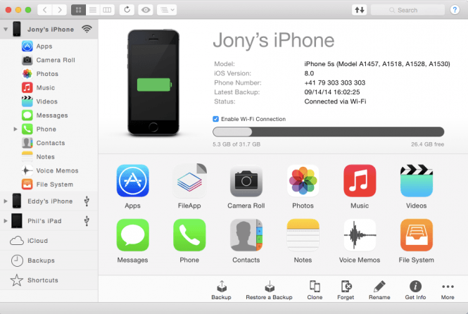Click the Quick Look eye button
Image resolution: width=468 pixels, height=314 pixels.
click(x=146, y=10)
